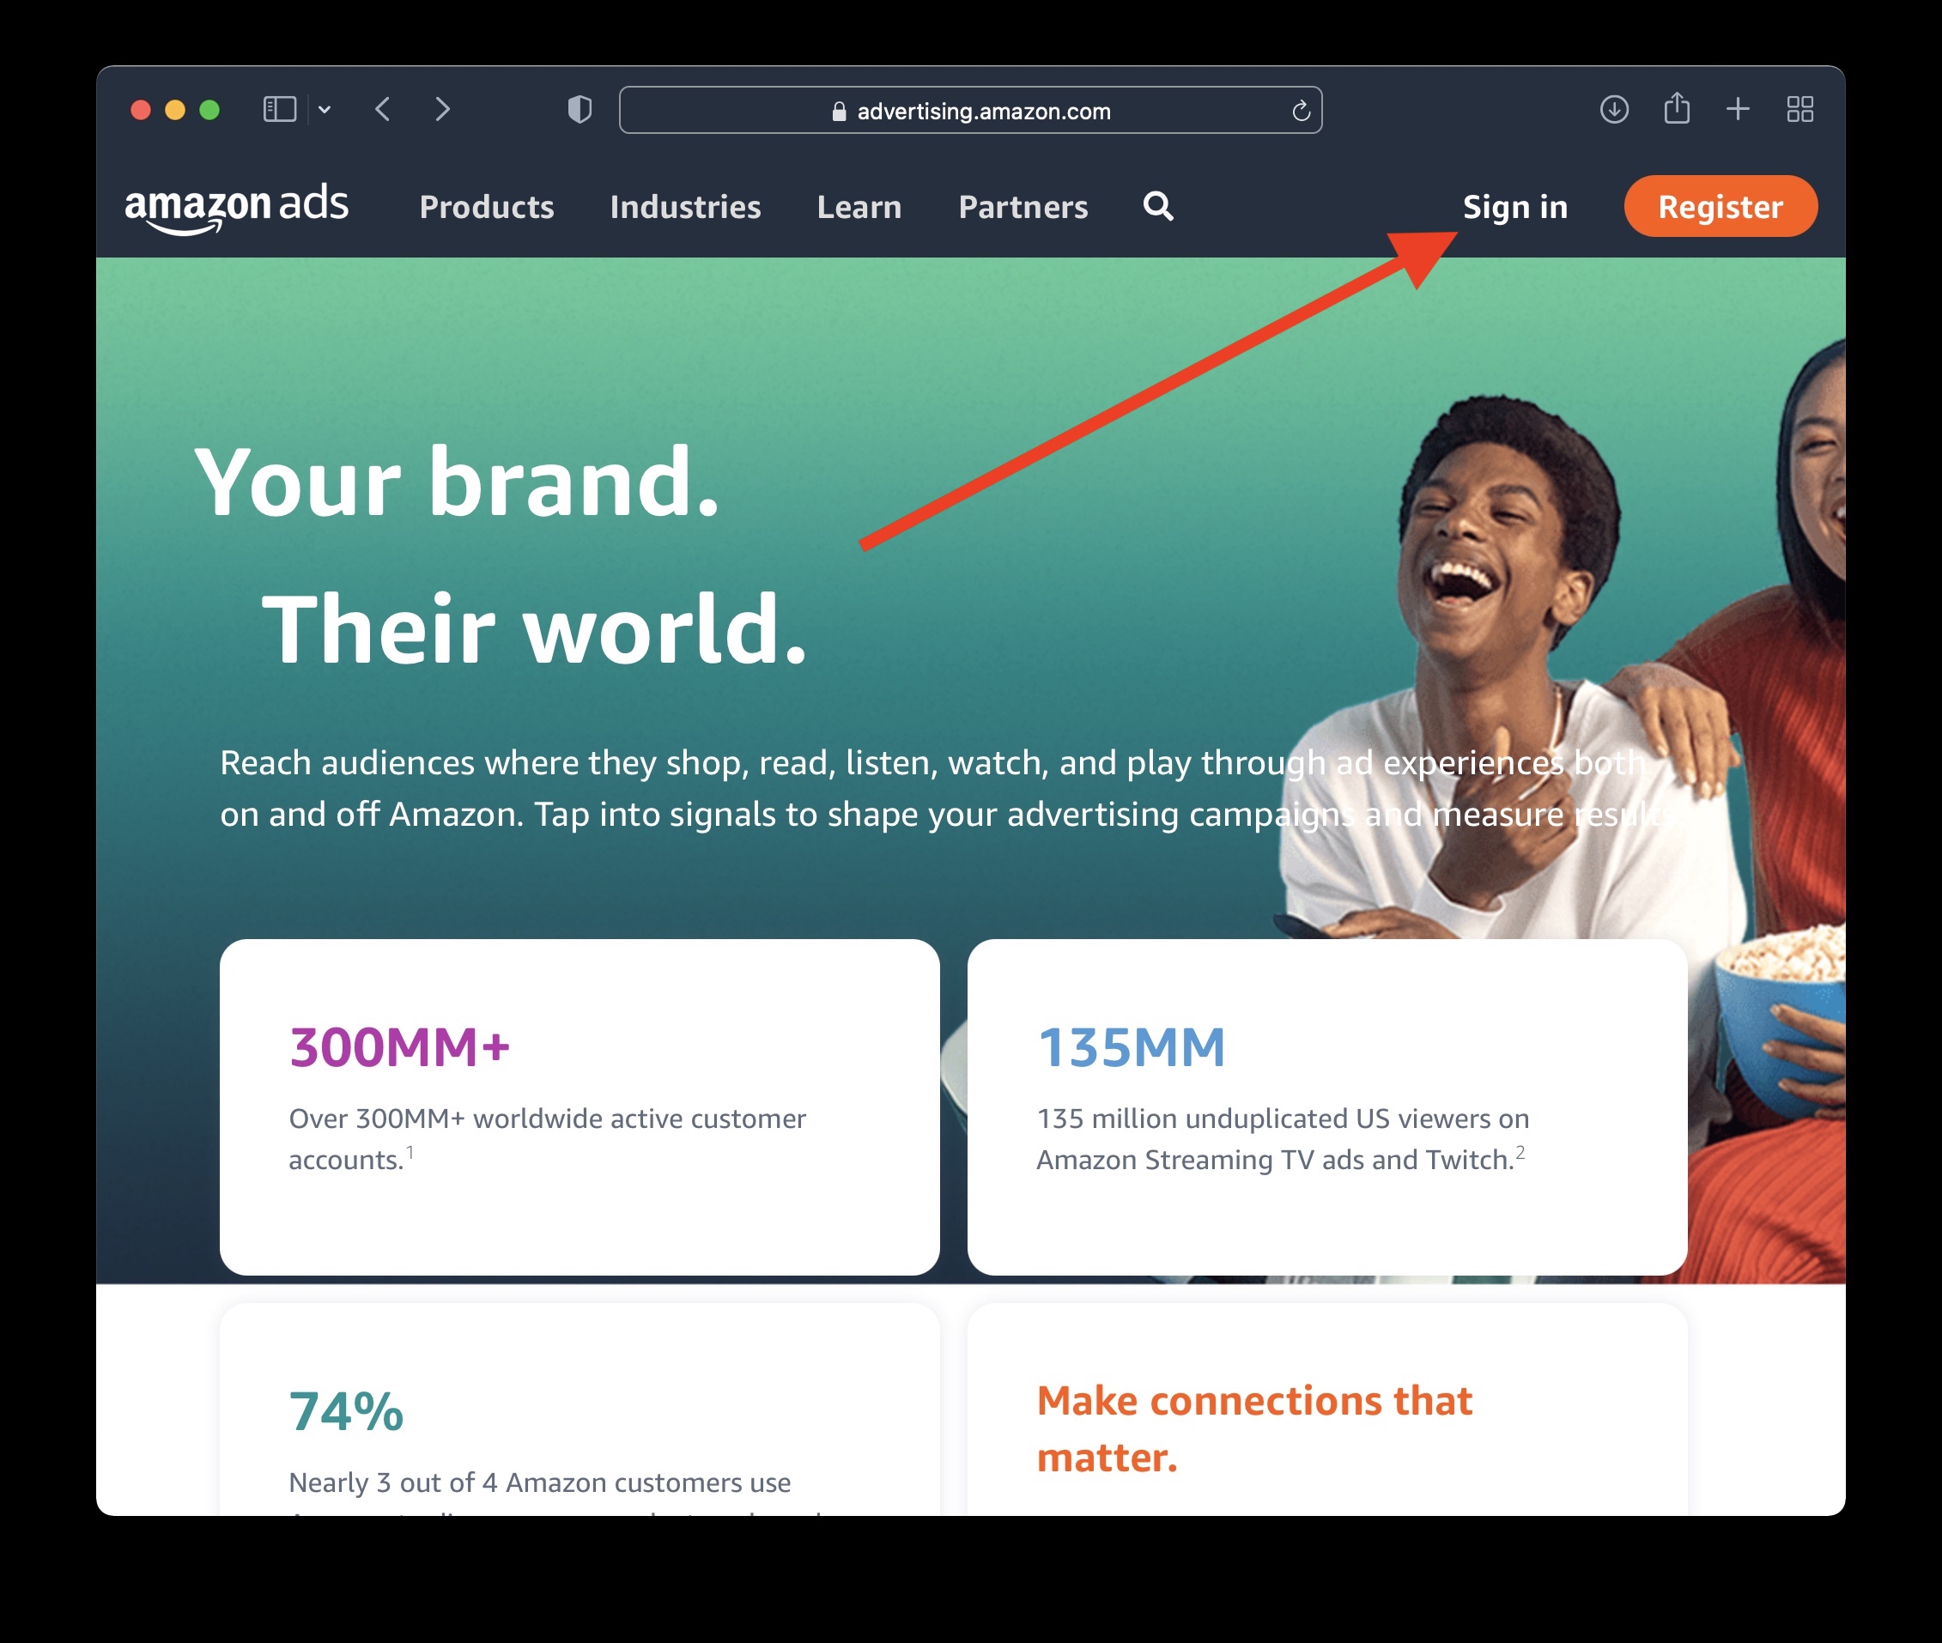Image resolution: width=1942 pixels, height=1643 pixels.
Task: Open the Products menu
Action: [486, 207]
